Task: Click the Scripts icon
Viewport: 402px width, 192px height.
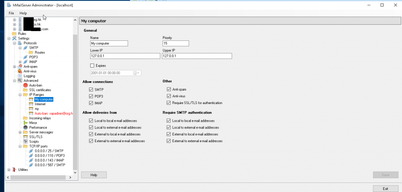Action: click(x=26, y=141)
